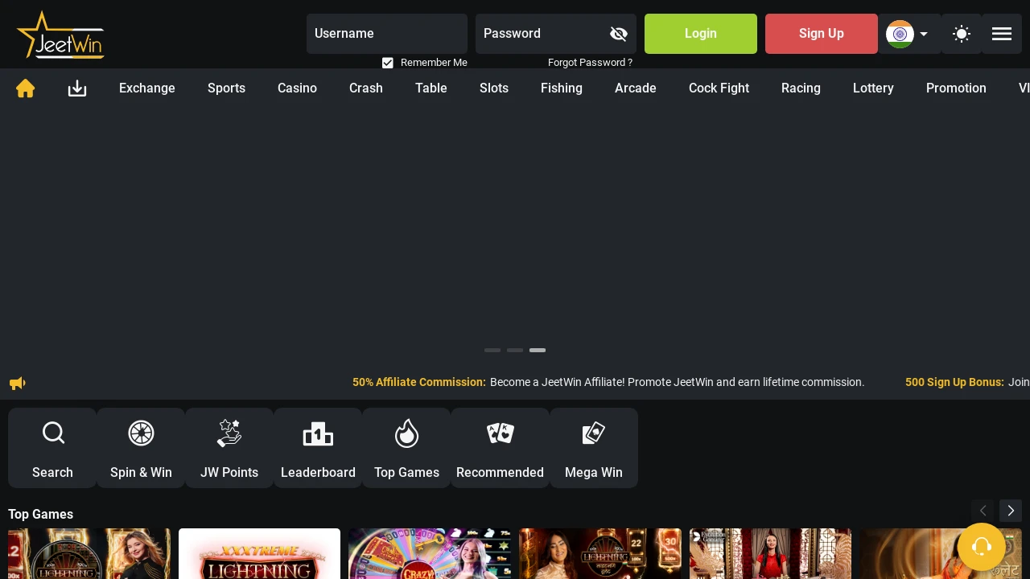1030x579 pixels.
Task: Open the Lottery menu
Action: pos(873,88)
